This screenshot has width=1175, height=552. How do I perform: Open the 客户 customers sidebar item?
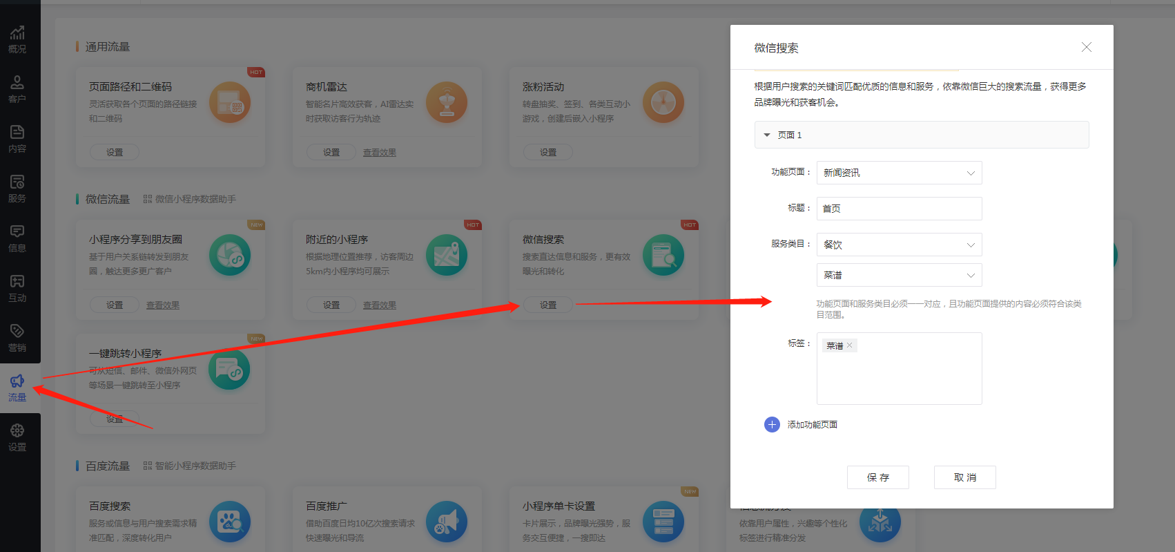17,89
